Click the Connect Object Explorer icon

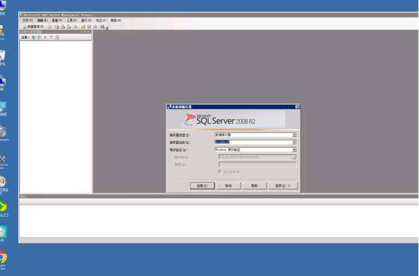[x=34, y=37]
